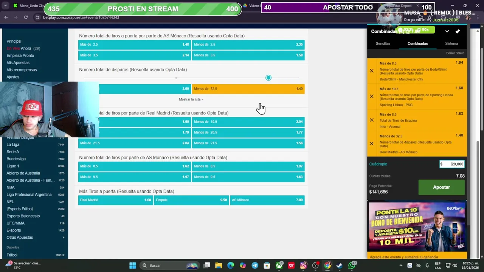Bet on Real Madrid most shots at 1.08

[115, 200]
